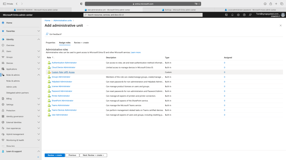This screenshot has height=160, width=286.
Task: Expand the Identity governance chevron
Action: 39,116
